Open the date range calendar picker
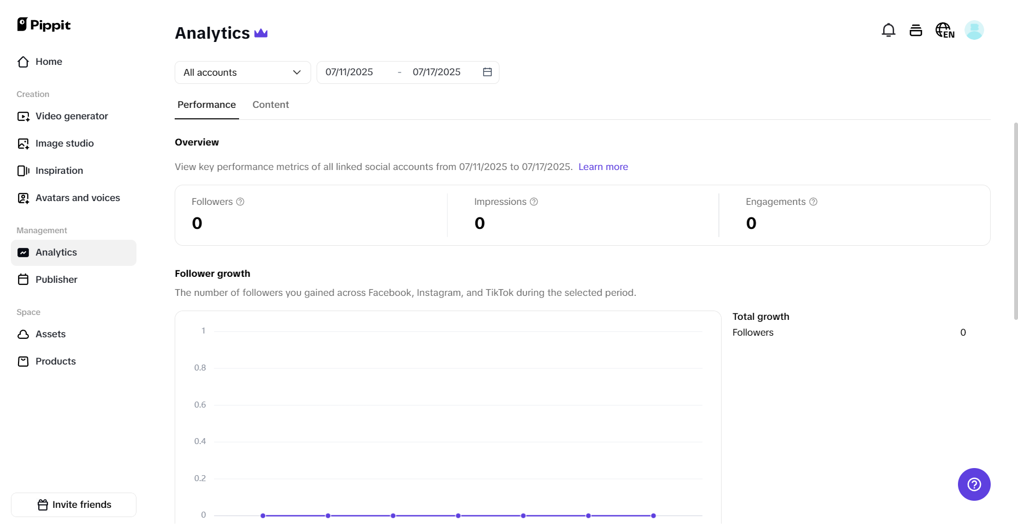The image size is (1018, 528). (487, 72)
